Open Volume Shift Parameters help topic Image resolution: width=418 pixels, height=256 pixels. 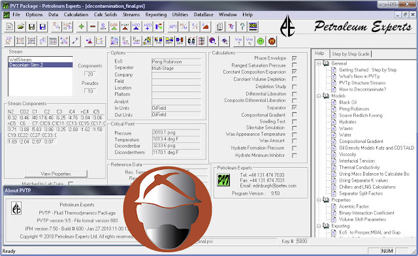tap(362, 219)
